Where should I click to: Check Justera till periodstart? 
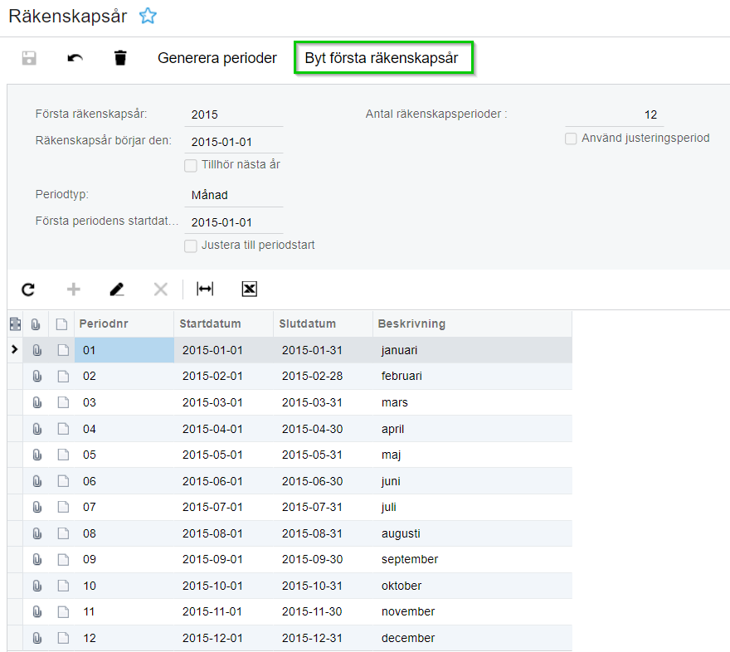coord(191,246)
